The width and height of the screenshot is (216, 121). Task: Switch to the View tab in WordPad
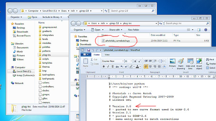(x=107, y=55)
